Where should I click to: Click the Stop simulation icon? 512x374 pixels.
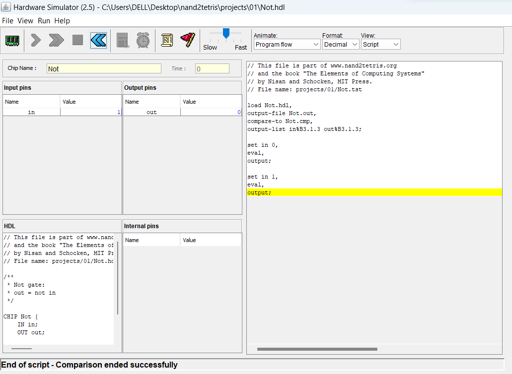point(77,40)
